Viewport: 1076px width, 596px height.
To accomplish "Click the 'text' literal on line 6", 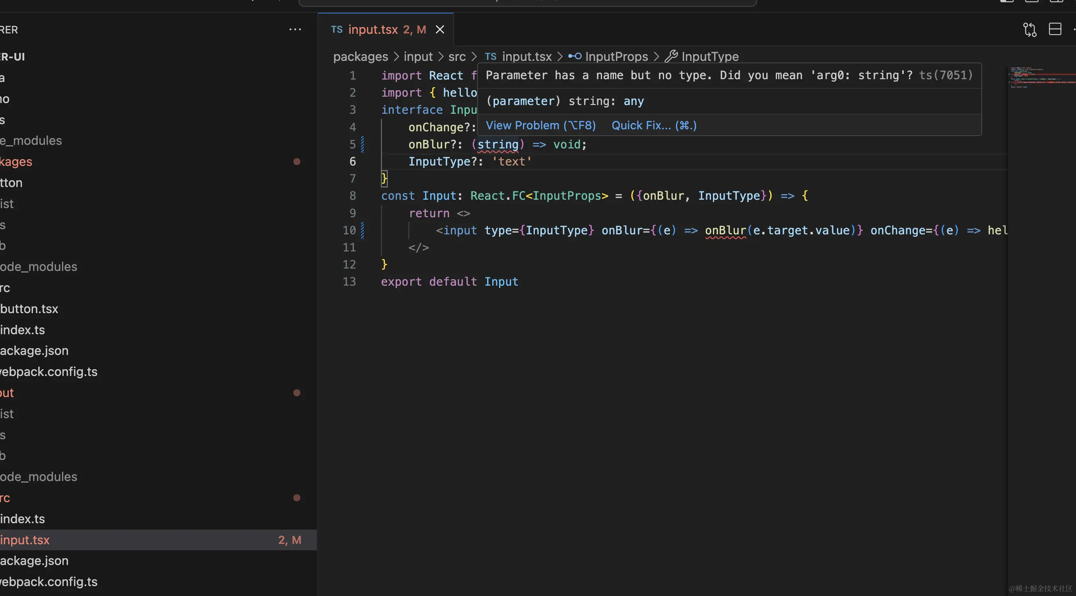I will point(512,162).
